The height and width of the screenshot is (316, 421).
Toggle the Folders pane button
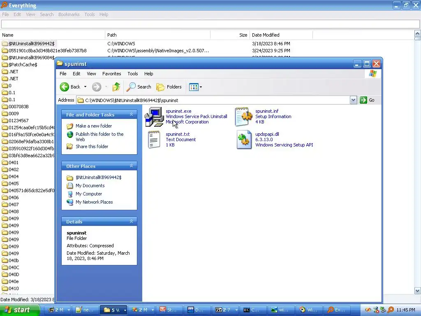tap(169, 87)
